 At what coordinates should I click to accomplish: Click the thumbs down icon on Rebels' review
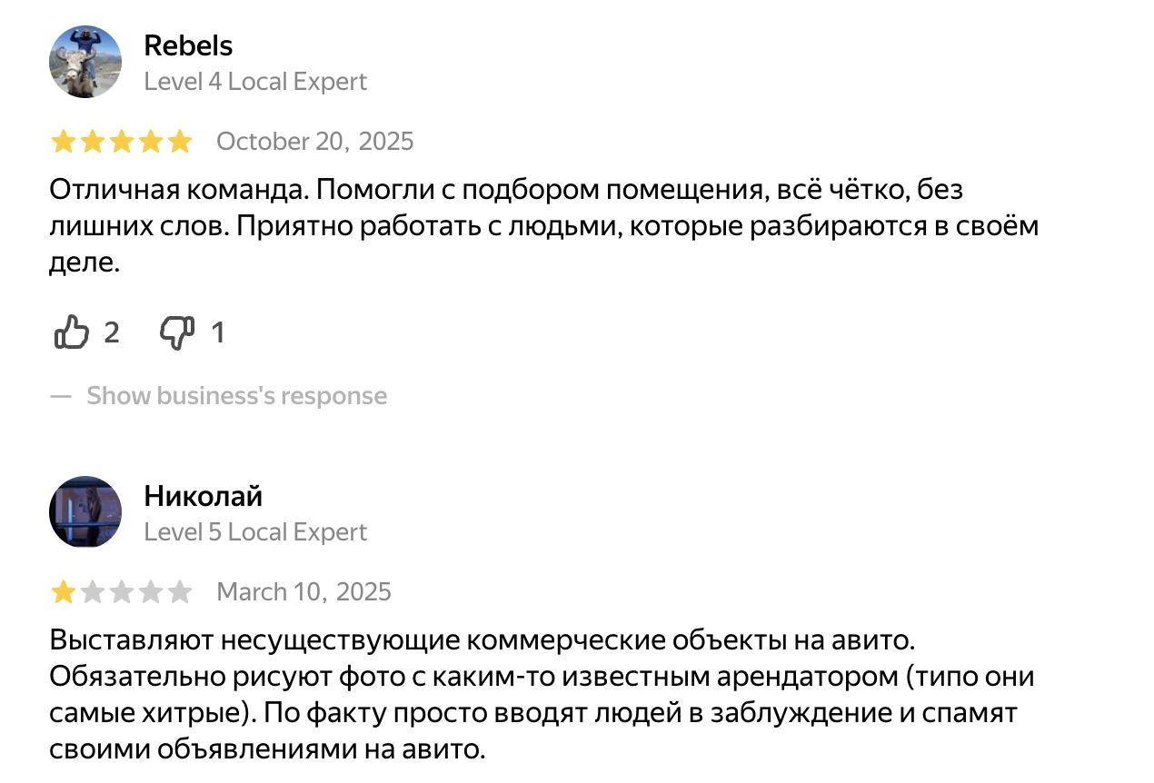[x=178, y=332]
